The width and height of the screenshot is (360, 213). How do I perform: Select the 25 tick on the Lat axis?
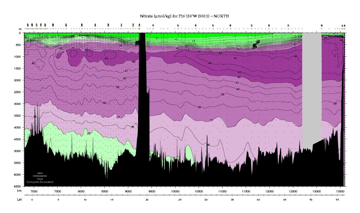click(180, 200)
